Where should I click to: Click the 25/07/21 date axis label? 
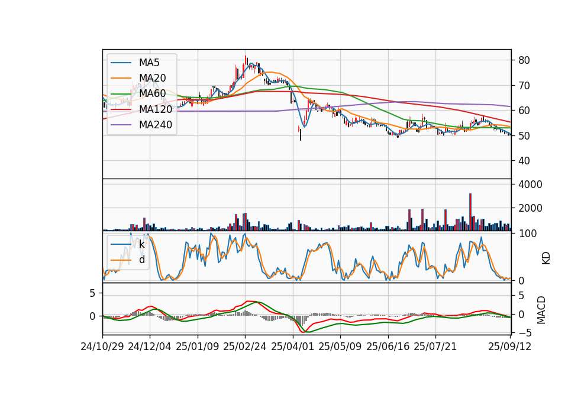tap(435, 347)
